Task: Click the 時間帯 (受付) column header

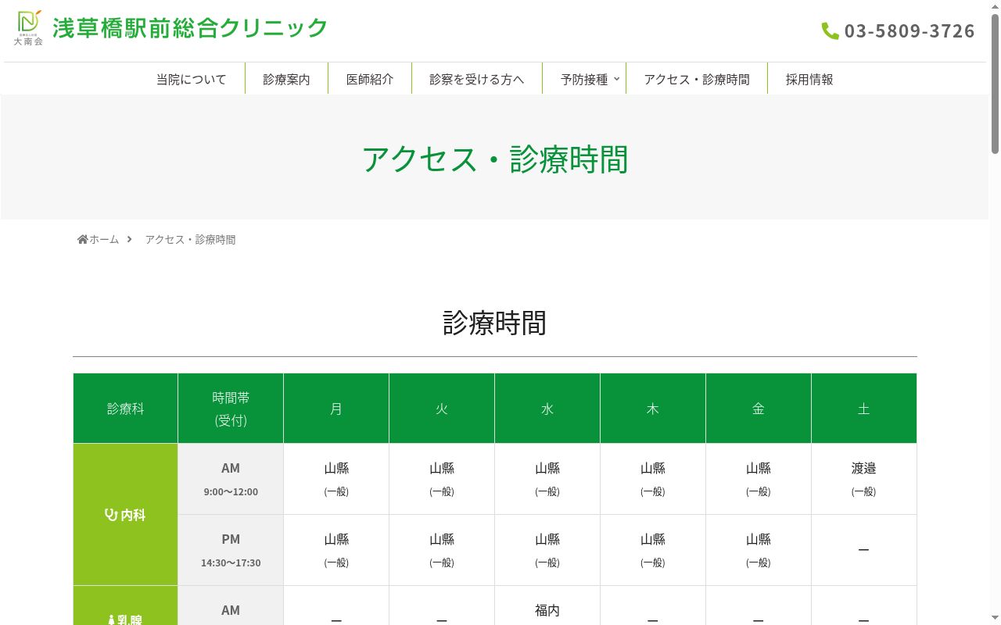Action: (231, 409)
